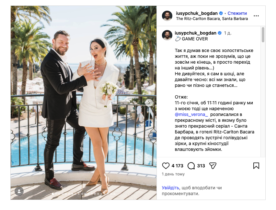276x210 pixels.
Task: Share the post using paper plane icon
Action: [213, 166]
